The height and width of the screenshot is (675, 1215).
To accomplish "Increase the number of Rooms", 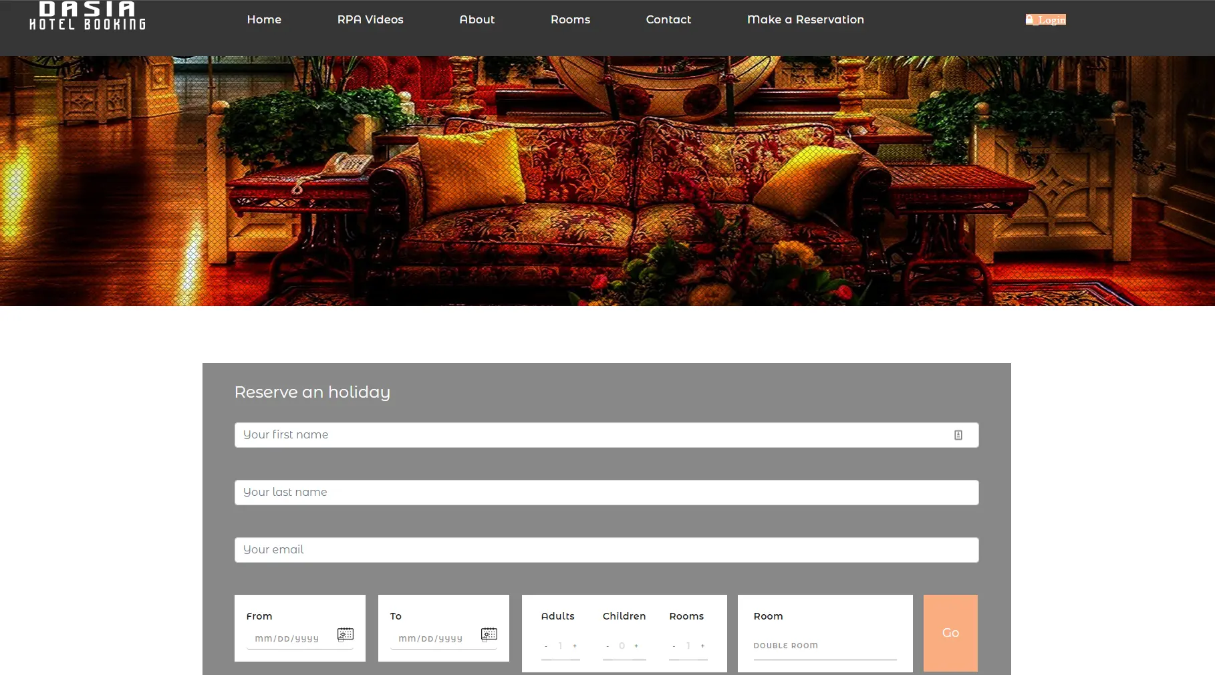I will (703, 646).
